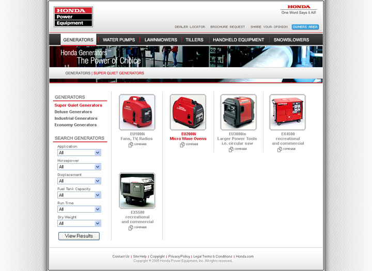
Task: Click the Owners Area button
Action: tap(305, 27)
